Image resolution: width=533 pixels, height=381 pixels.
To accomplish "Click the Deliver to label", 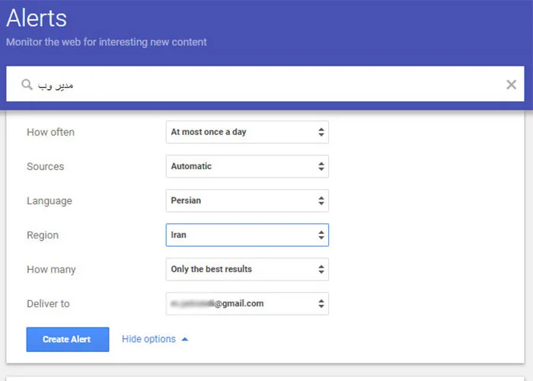I will (x=48, y=303).
